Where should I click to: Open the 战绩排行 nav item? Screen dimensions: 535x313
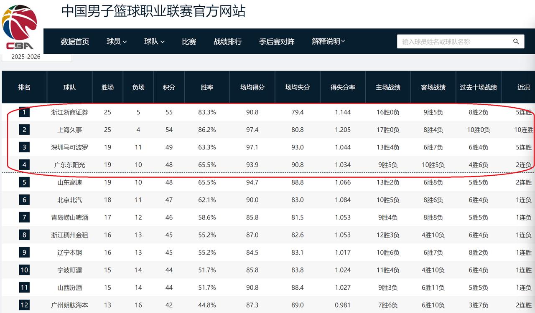click(227, 41)
